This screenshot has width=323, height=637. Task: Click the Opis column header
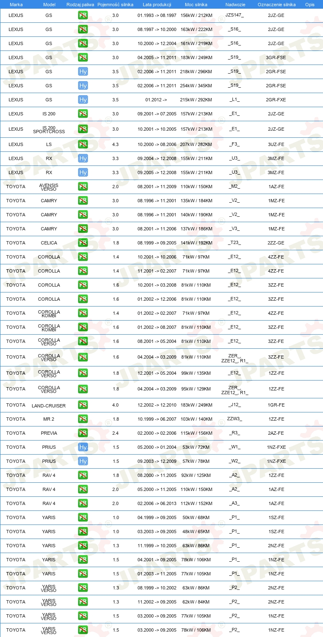[309, 5]
